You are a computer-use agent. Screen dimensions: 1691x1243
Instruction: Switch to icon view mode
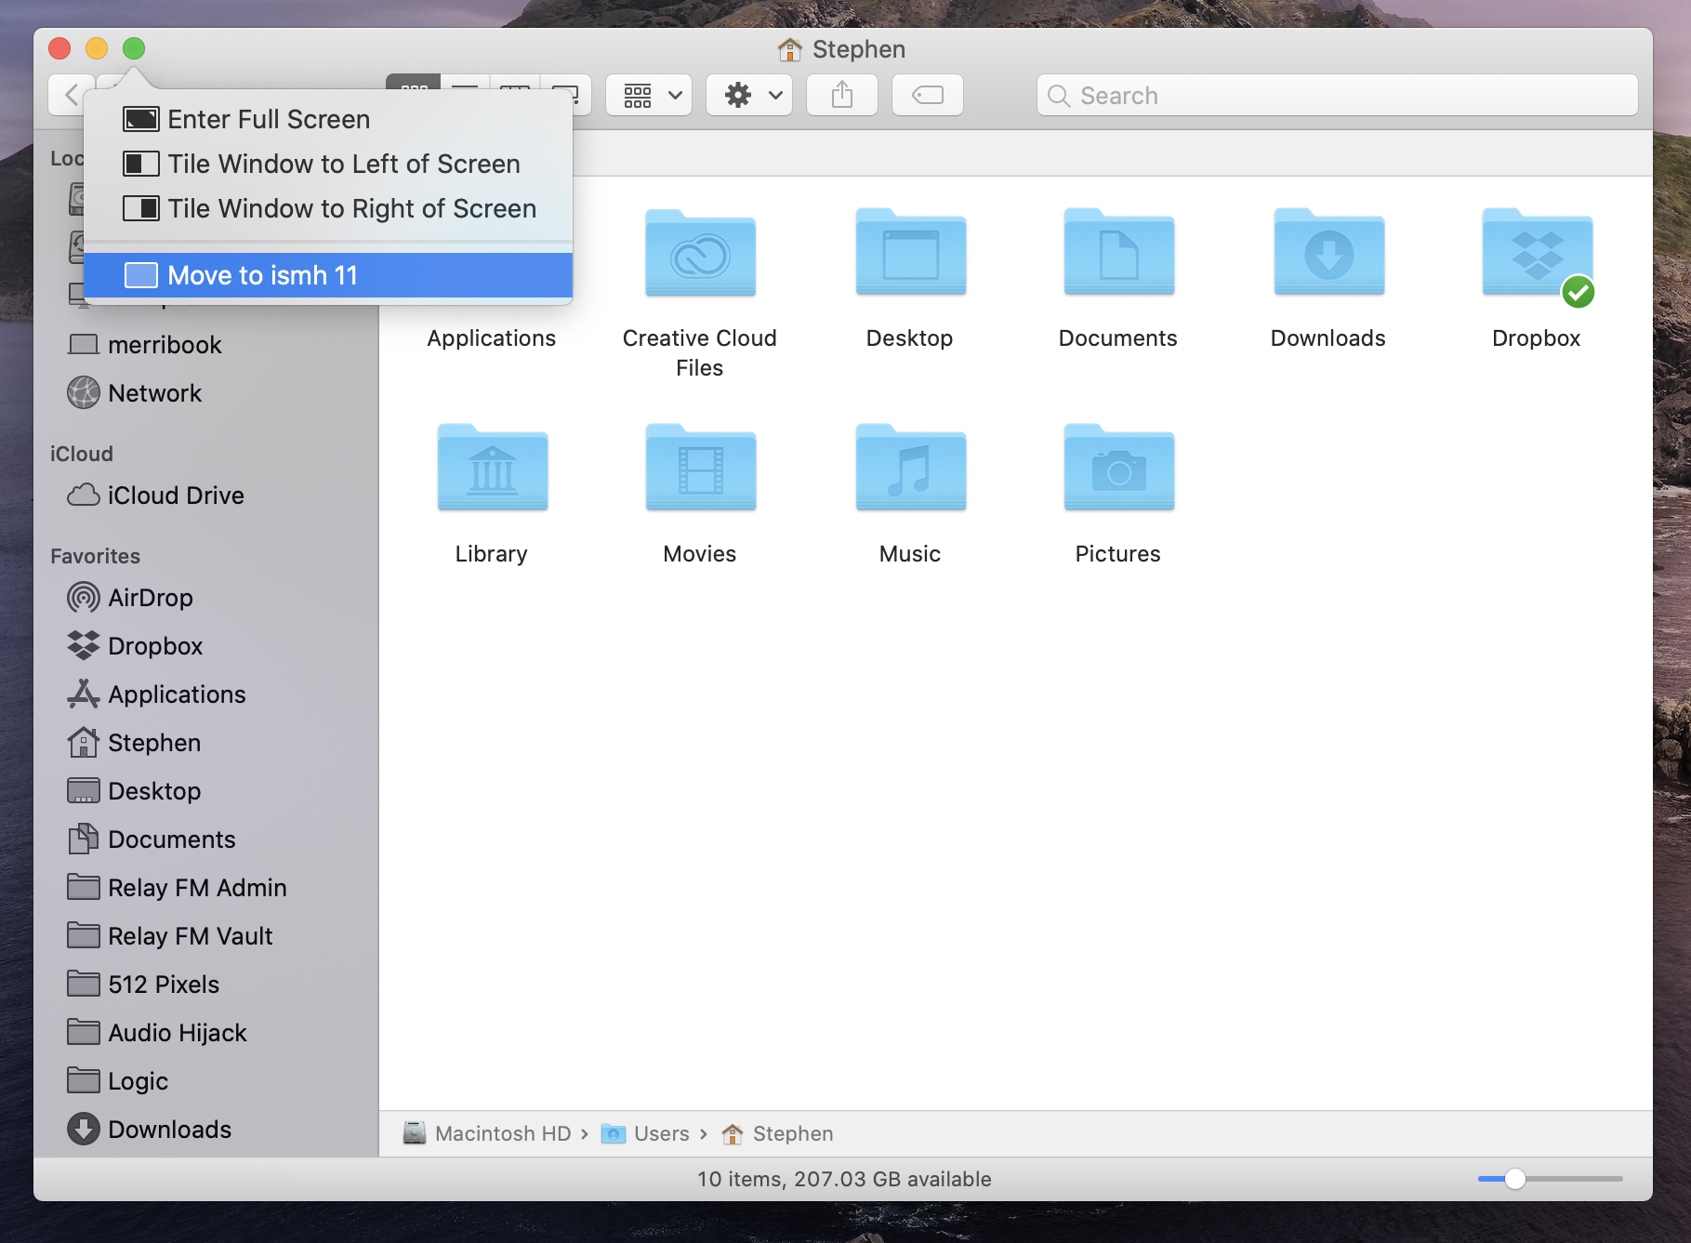(x=414, y=83)
